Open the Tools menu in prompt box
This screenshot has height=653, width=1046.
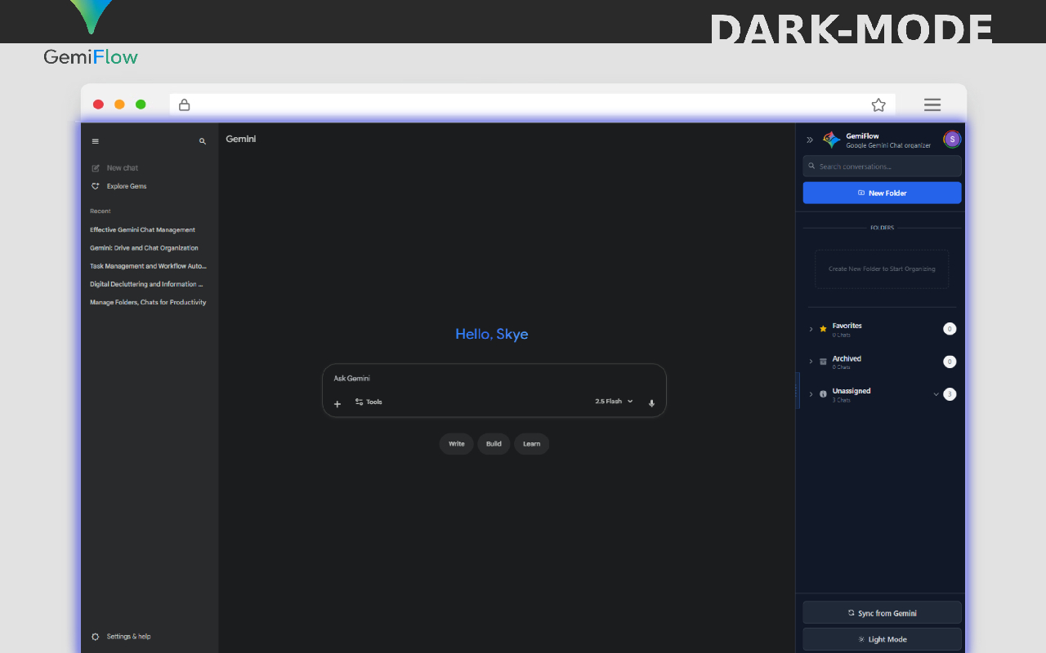tap(369, 402)
